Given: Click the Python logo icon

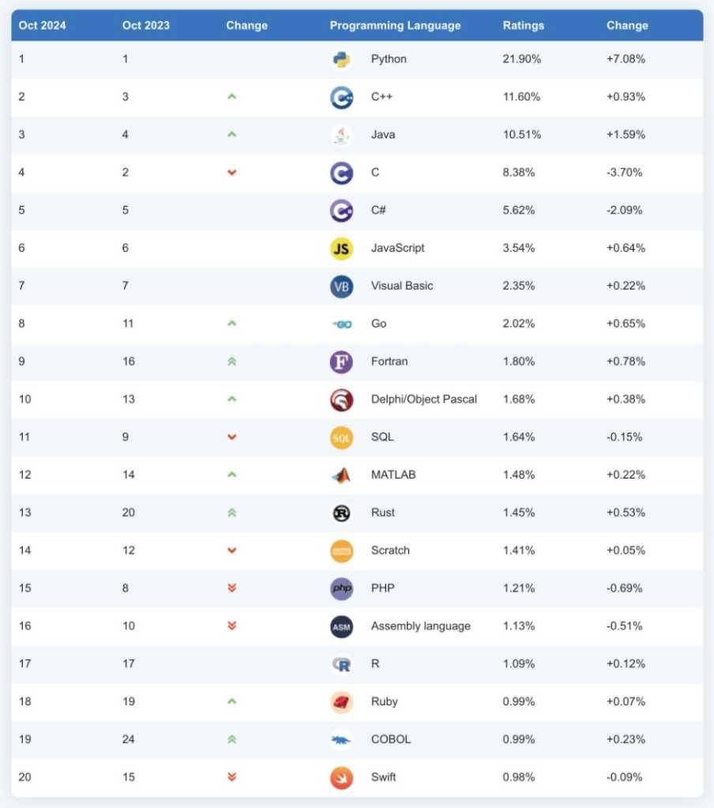Looking at the screenshot, I should click(x=341, y=59).
